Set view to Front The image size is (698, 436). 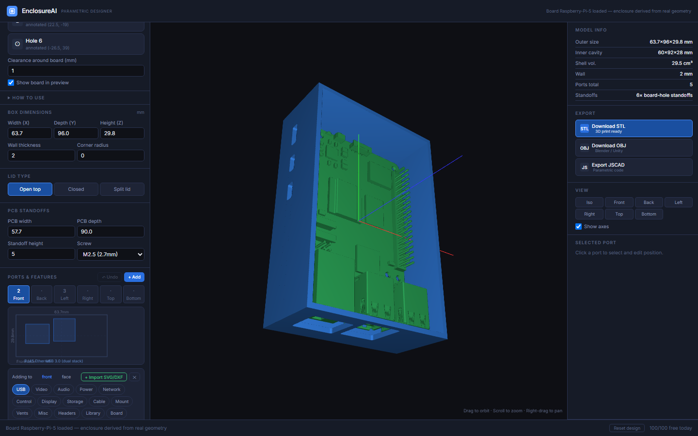coord(619,202)
